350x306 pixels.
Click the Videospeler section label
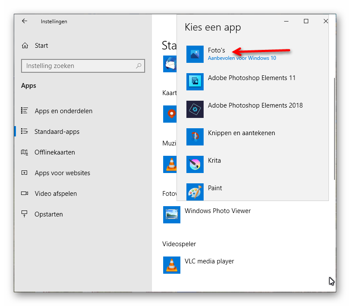tap(179, 244)
